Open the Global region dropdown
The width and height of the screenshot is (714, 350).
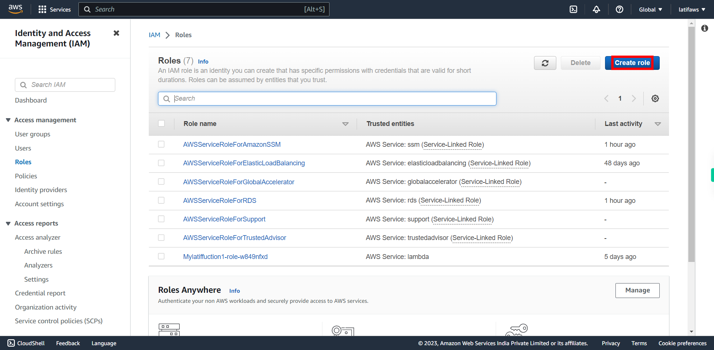pyautogui.click(x=650, y=9)
